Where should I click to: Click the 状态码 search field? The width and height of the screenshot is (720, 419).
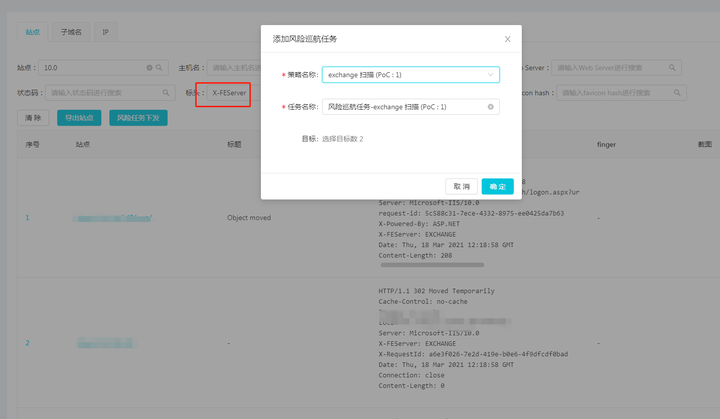pos(110,93)
